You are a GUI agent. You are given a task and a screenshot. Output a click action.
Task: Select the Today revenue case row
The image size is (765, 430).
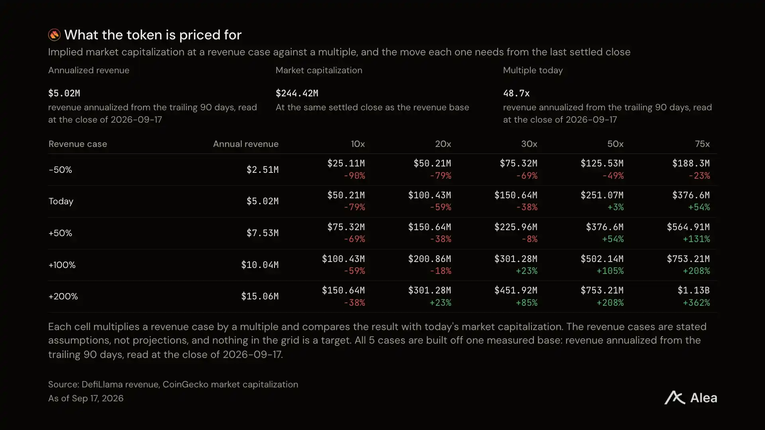pyautogui.click(x=382, y=201)
